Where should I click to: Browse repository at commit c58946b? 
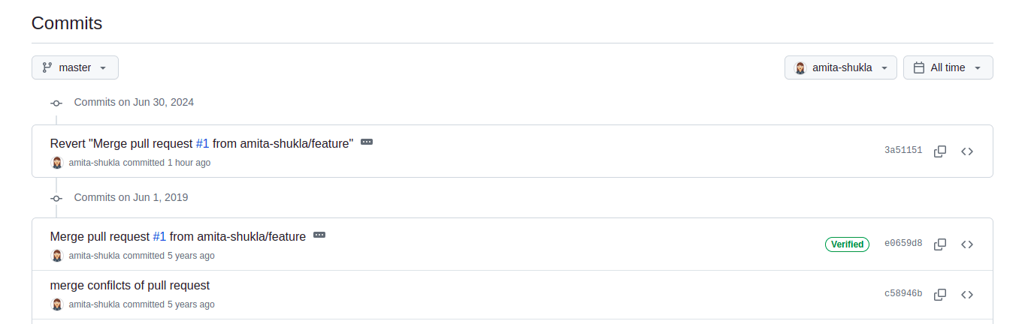click(967, 294)
